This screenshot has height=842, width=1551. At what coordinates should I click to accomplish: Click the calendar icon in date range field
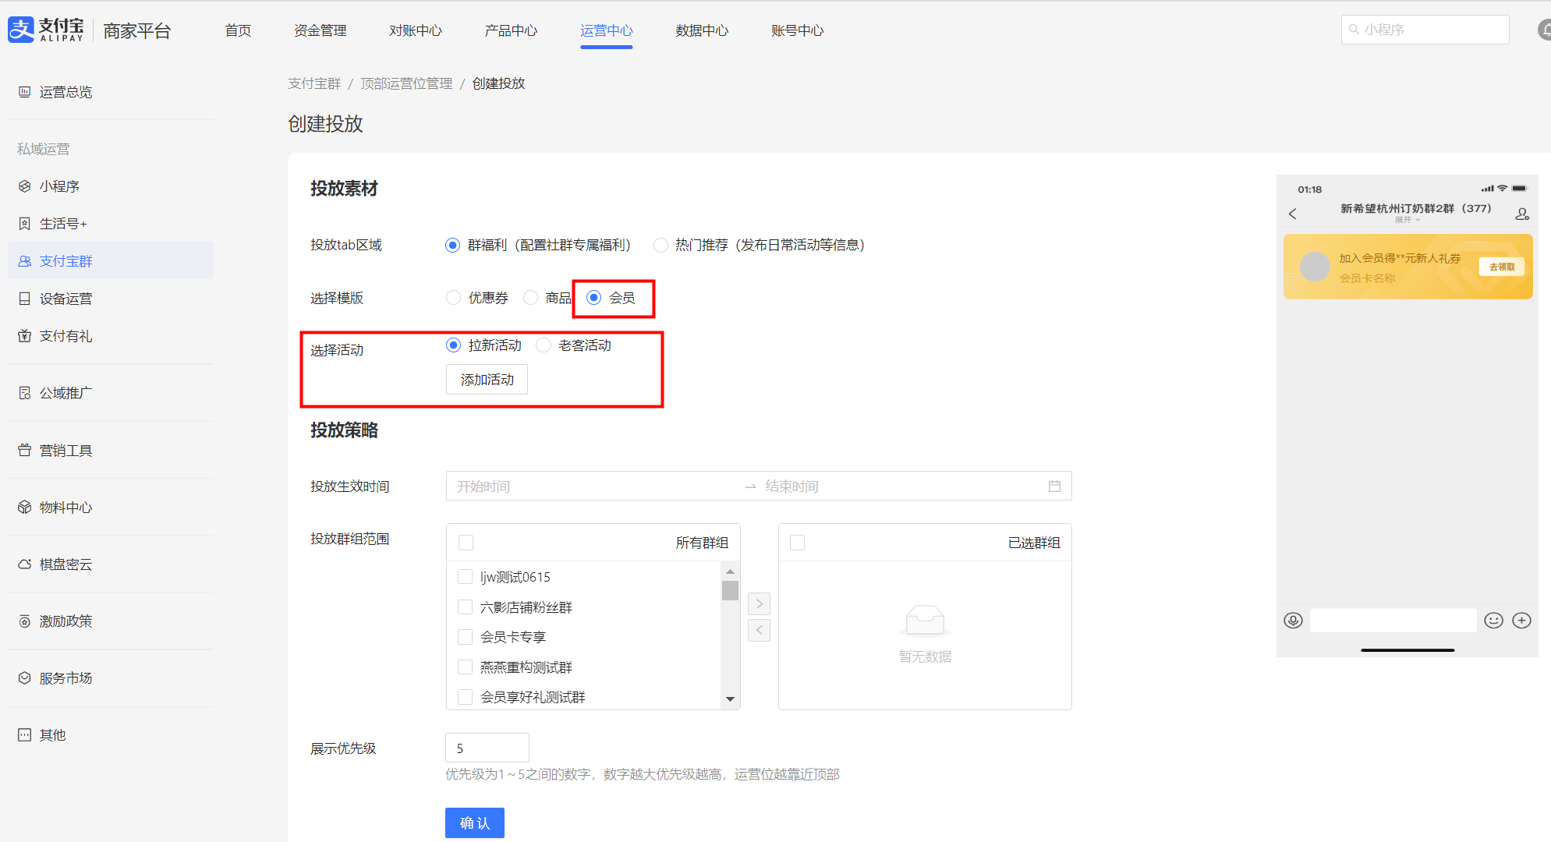(x=1054, y=486)
